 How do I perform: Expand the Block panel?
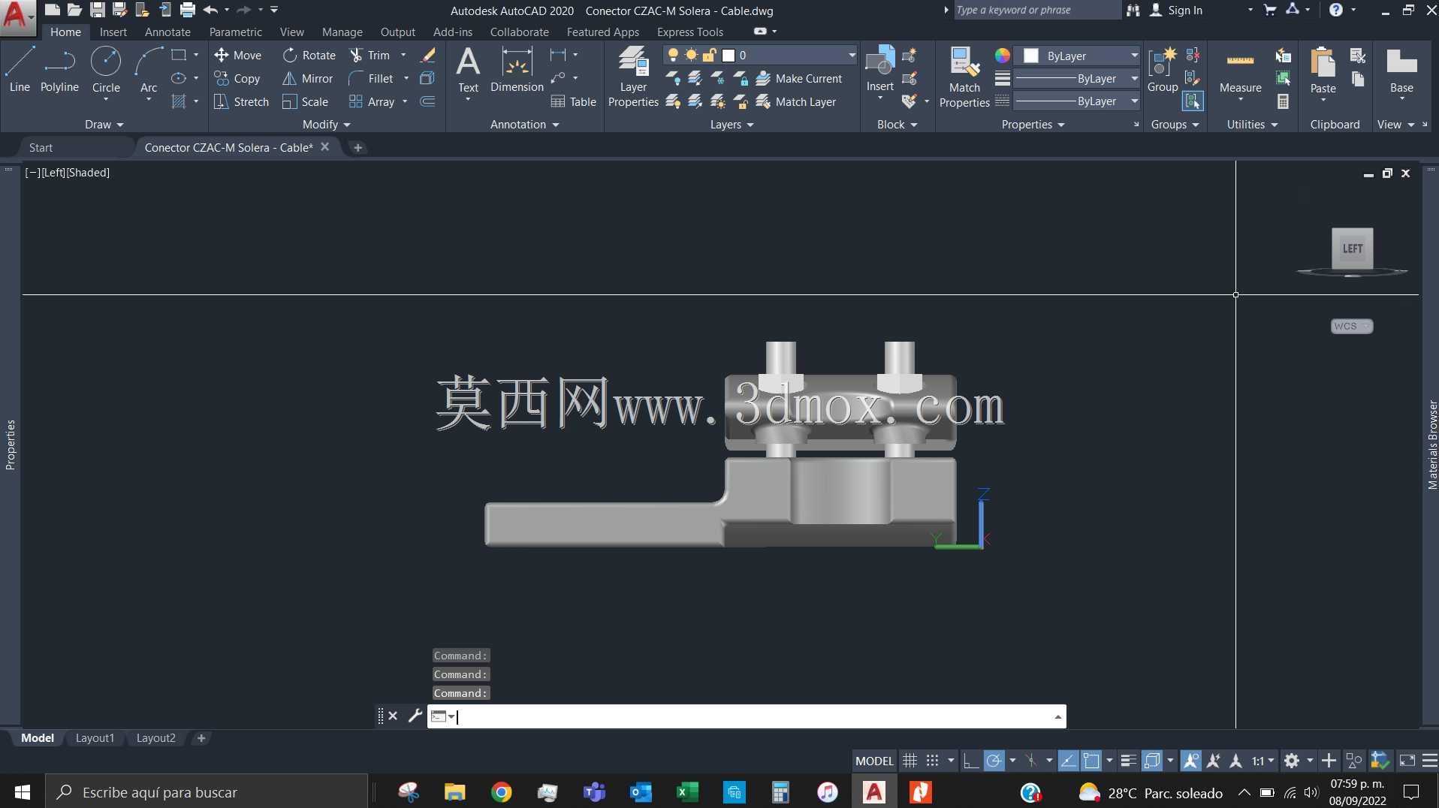897,124
